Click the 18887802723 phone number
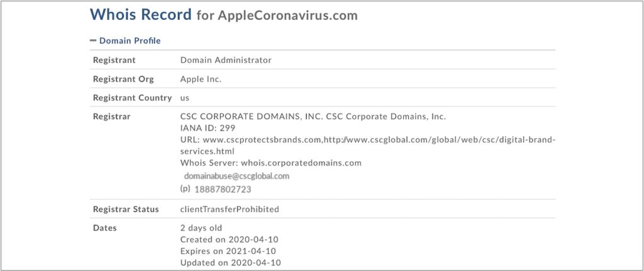 (223, 189)
